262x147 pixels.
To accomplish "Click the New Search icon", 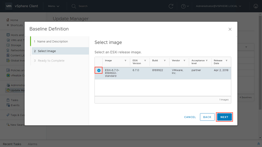I will pos(8,124).
